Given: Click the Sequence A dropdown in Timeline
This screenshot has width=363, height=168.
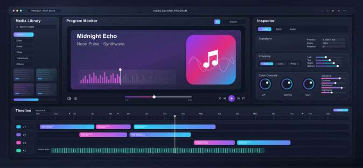Looking at the screenshot, I should pos(42,111).
